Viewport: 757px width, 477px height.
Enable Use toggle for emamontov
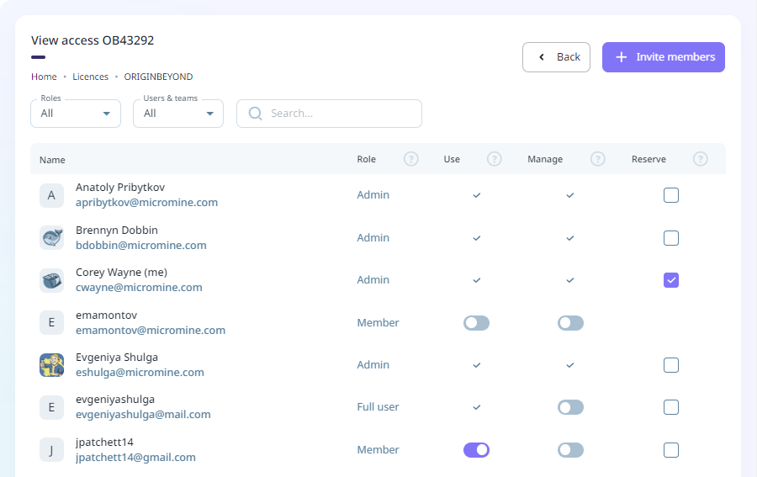tap(476, 323)
